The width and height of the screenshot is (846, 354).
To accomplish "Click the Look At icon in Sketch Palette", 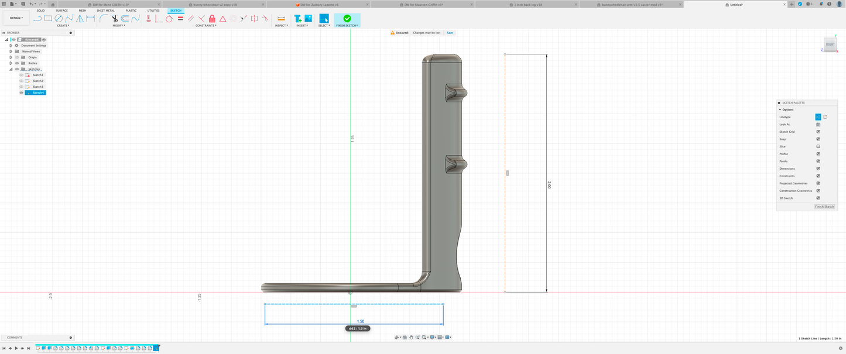I will tap(818, 125).
